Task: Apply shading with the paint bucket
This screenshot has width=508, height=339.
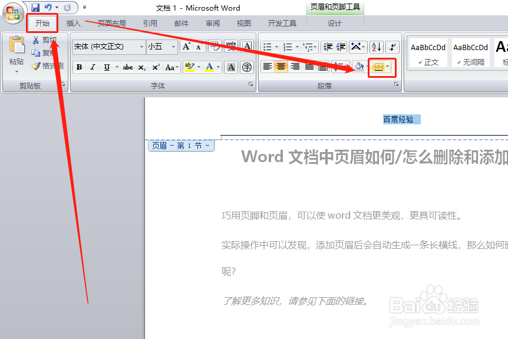Action: coord(359,67)
